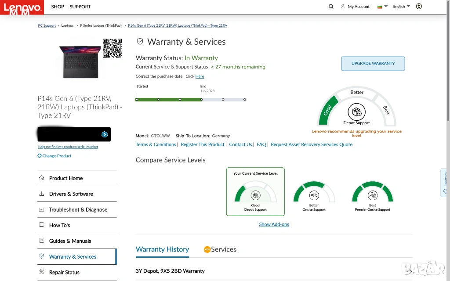Open the country flag dropdown

pyautogui.click(x=382, y=7)
